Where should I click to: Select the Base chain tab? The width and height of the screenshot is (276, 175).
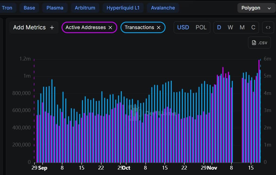(x=29, y=8)
